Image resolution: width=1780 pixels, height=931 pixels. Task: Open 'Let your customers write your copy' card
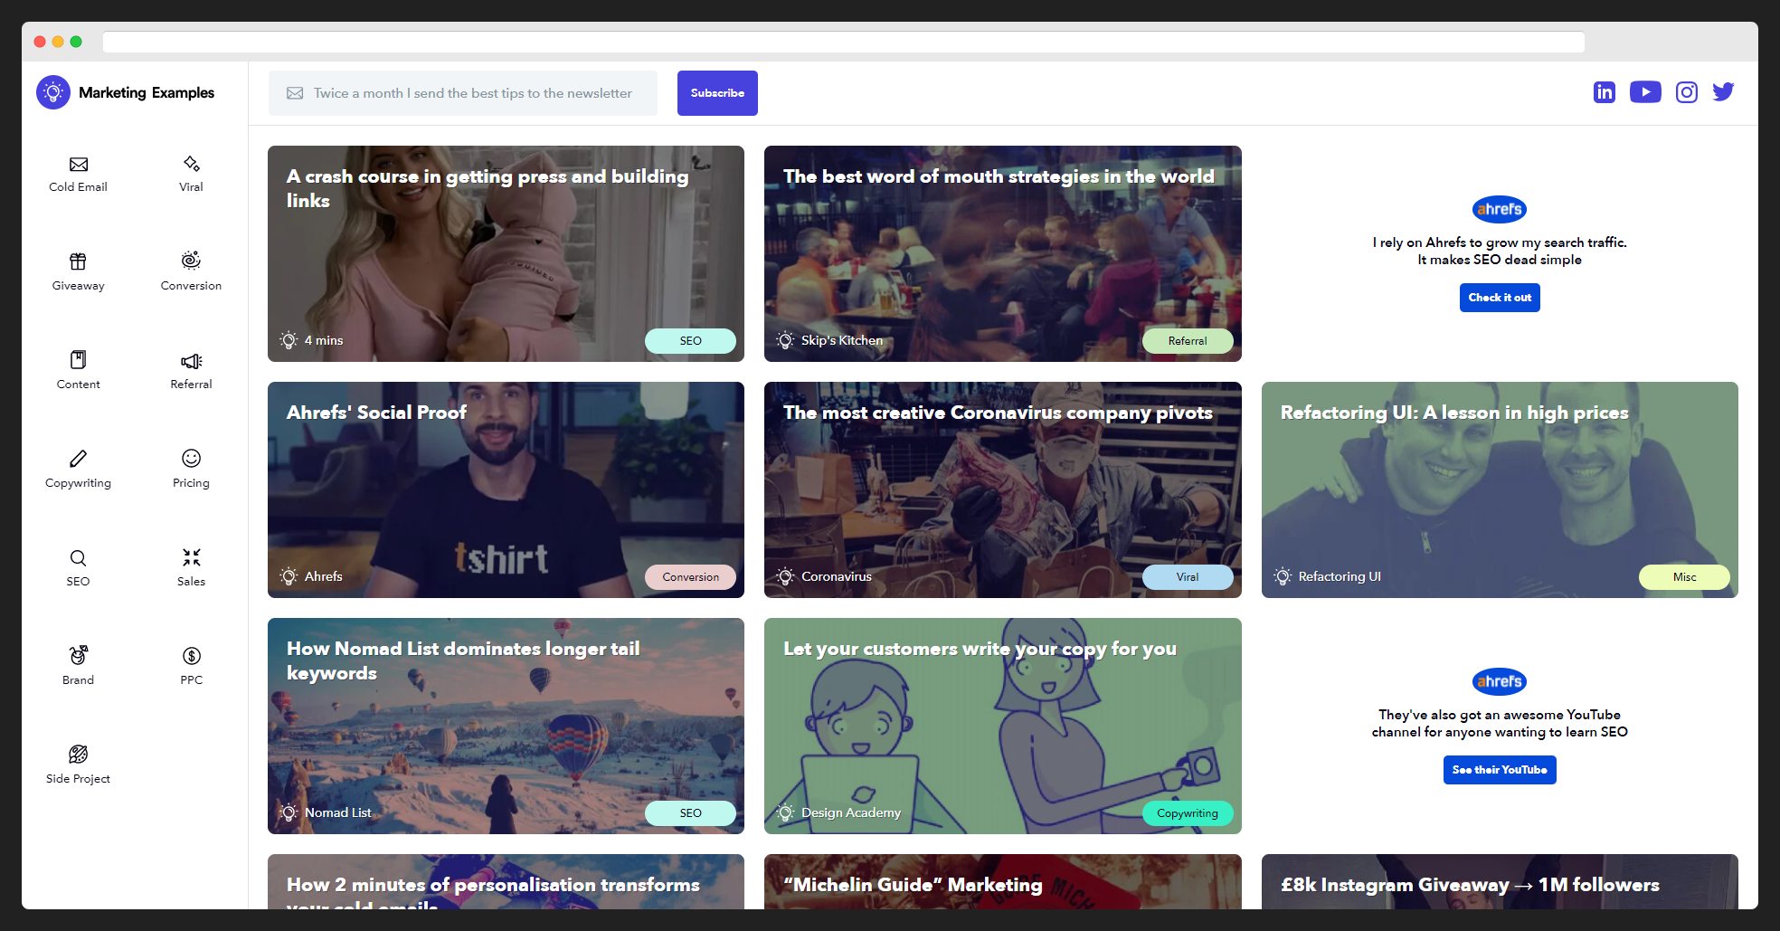tap(1002, 726)
